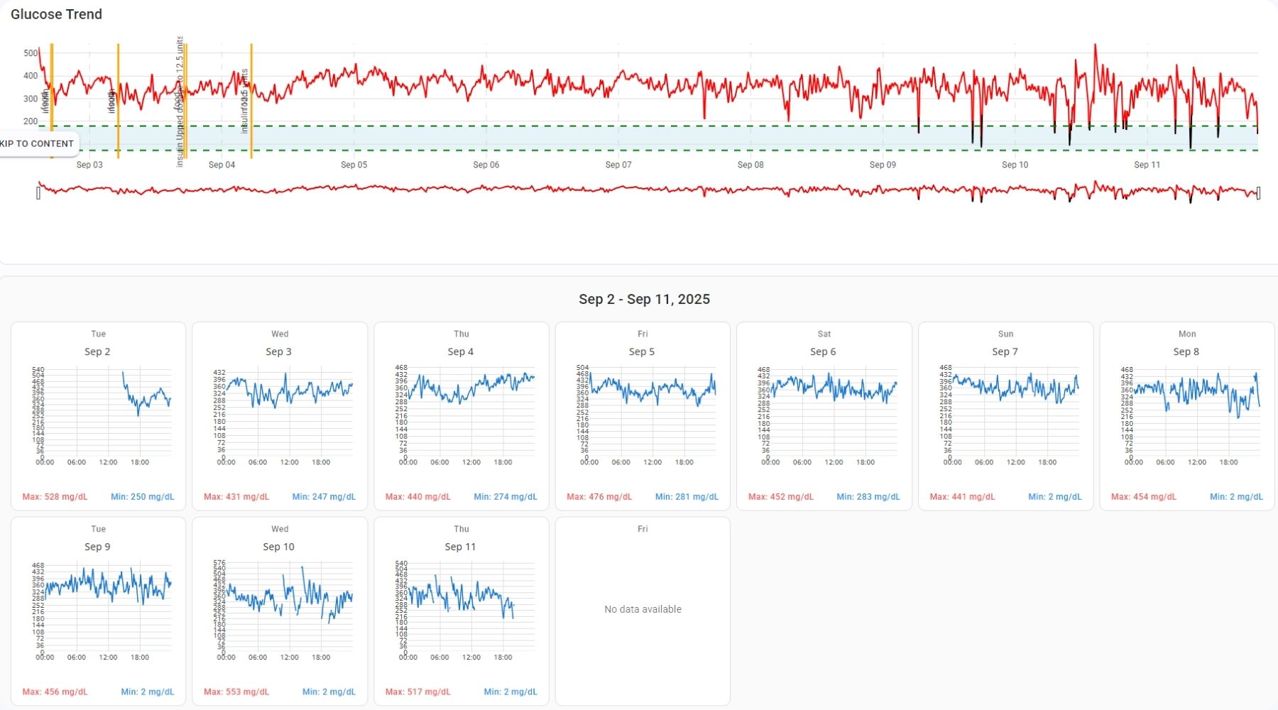Click the Skip to Content button
Viewport: 1278px width, 710px height.
pyautogui.click(x=38, y=143)
